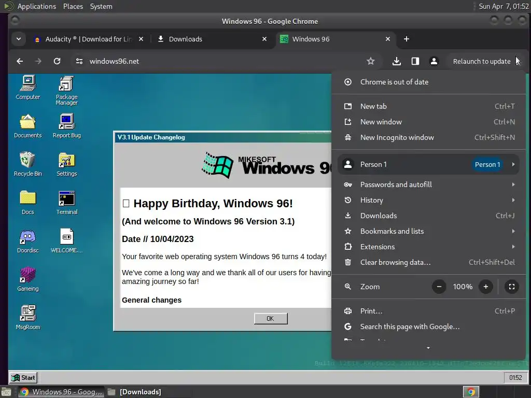Reload the windows96.net page
The image size is (531, 398).
coord(57,61)
